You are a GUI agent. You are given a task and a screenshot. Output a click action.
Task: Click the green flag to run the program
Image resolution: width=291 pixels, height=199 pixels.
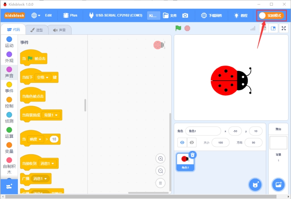[178, 28]
